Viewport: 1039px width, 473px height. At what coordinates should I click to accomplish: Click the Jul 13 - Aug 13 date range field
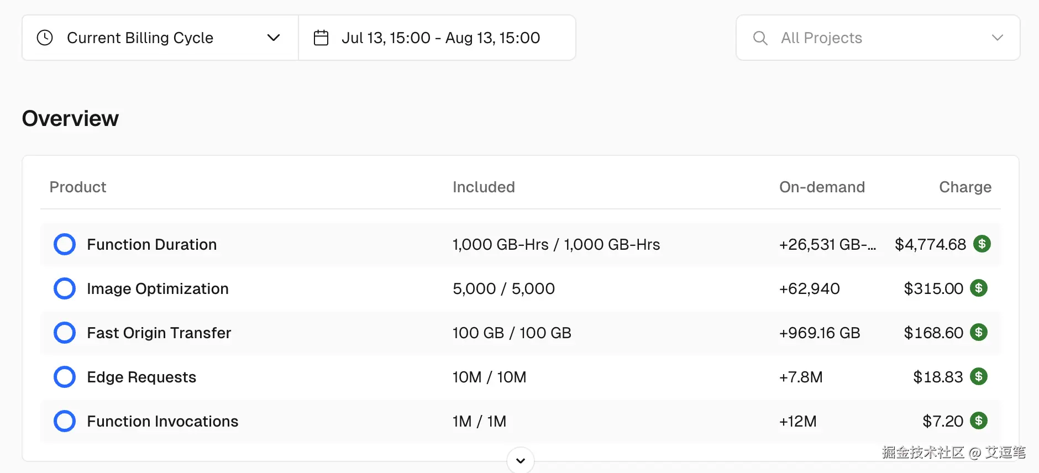pyautogui.click(x=440, y=38)
